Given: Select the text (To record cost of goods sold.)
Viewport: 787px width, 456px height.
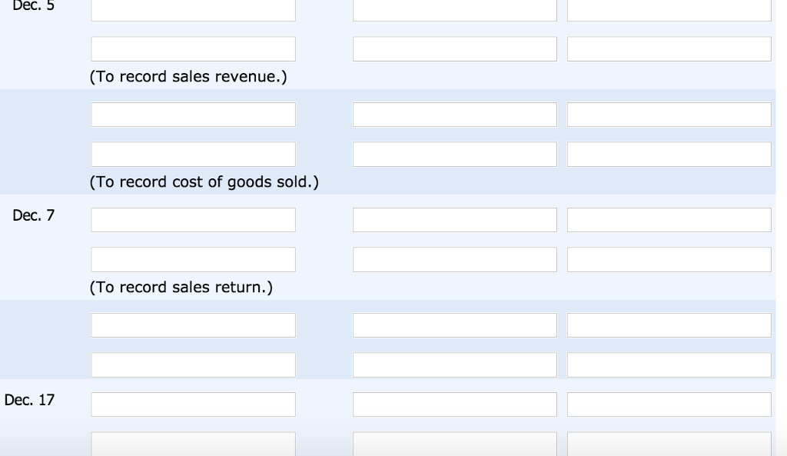Looking at the screenshot, I should click(x=204, y=181).
